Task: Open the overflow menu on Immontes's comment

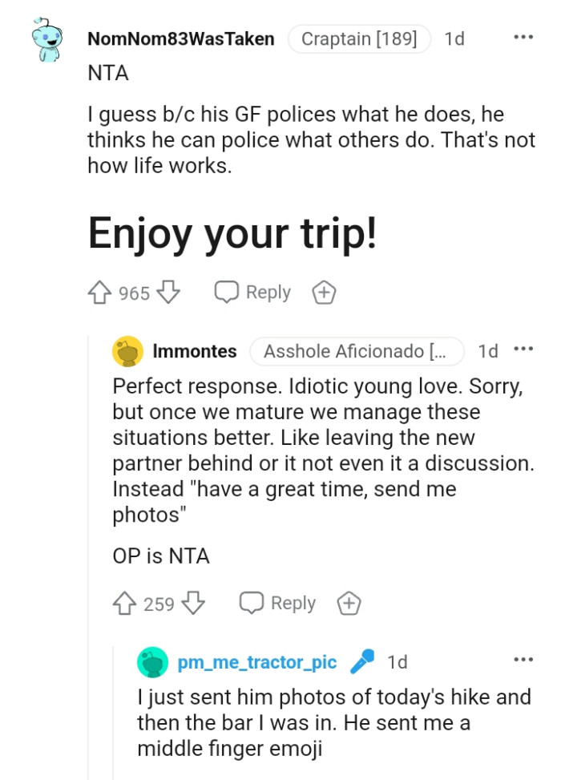Action: (523, 350)
